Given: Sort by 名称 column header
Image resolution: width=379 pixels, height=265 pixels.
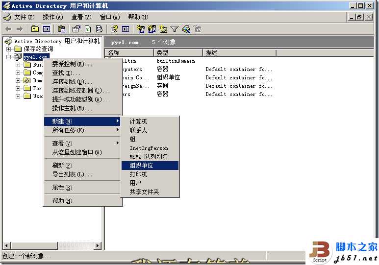Looking at the screenshot, I should 129,53.
